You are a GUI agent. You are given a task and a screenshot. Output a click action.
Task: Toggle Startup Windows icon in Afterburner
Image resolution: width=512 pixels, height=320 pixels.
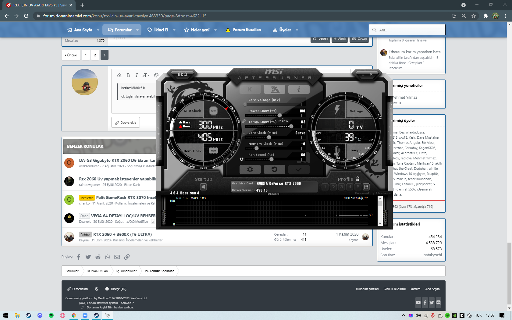[x=203, y=187]
